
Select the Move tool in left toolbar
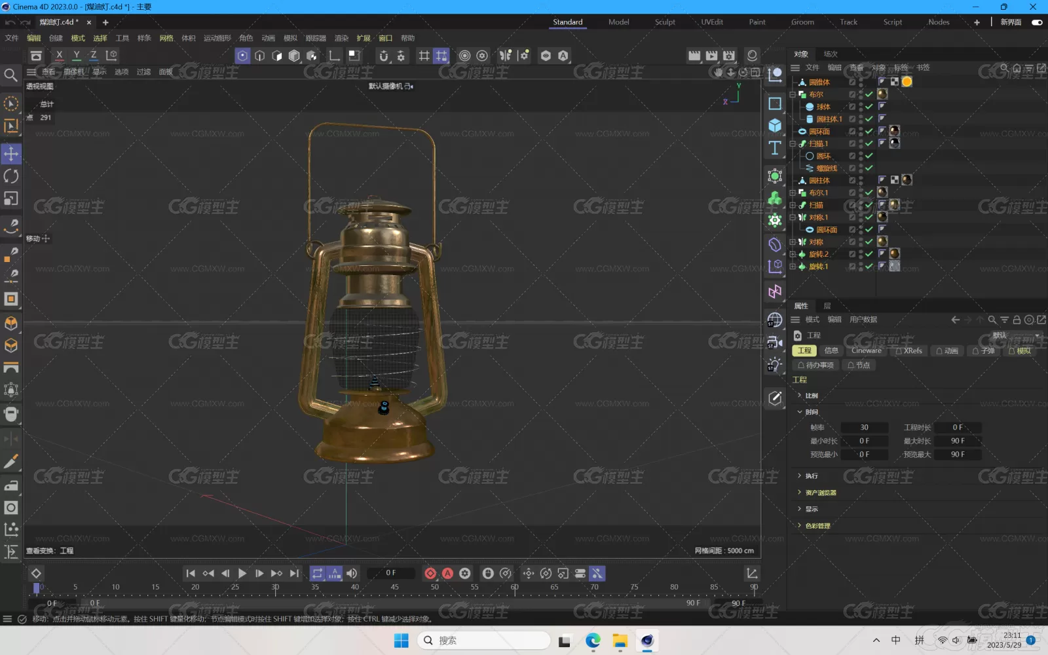[x=11, y=154]
